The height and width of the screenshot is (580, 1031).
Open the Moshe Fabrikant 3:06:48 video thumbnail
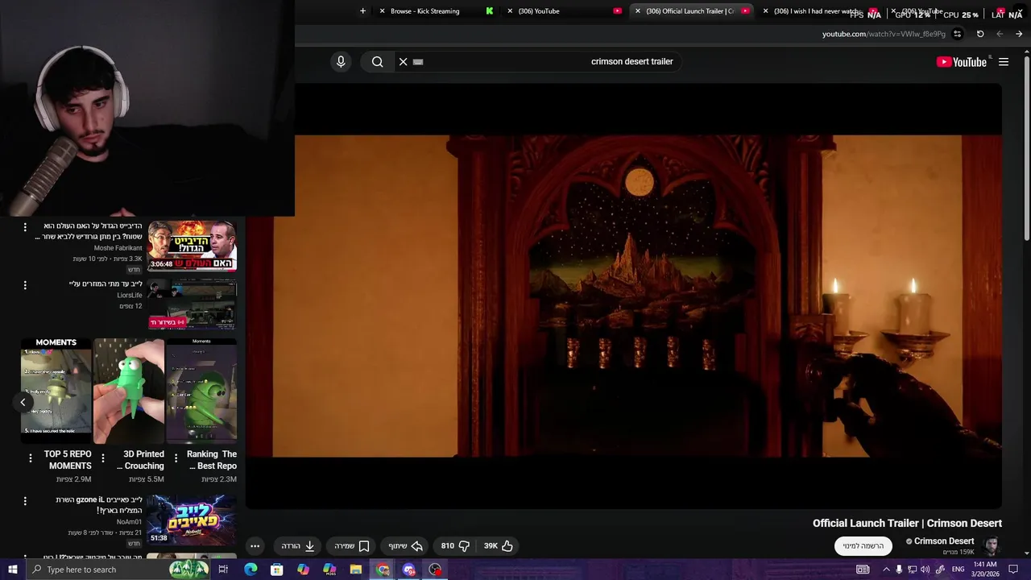click(192, 246)
